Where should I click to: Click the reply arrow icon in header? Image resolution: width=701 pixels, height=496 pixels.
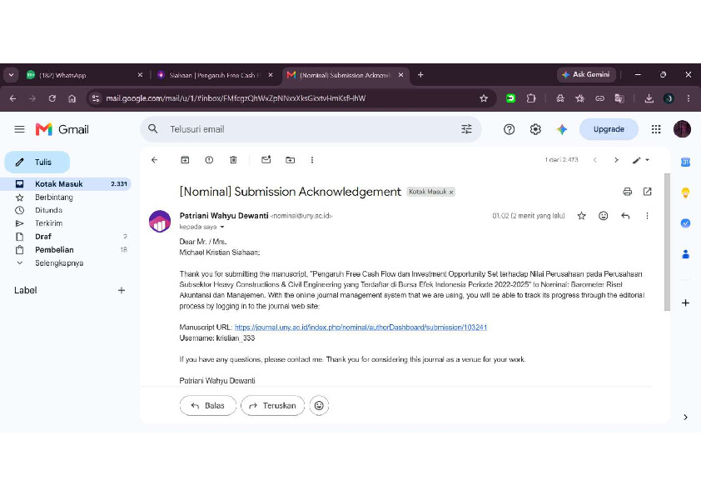click(625, 216)
